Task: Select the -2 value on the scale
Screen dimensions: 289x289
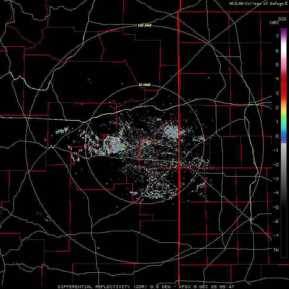Action: tap(276, 164)
